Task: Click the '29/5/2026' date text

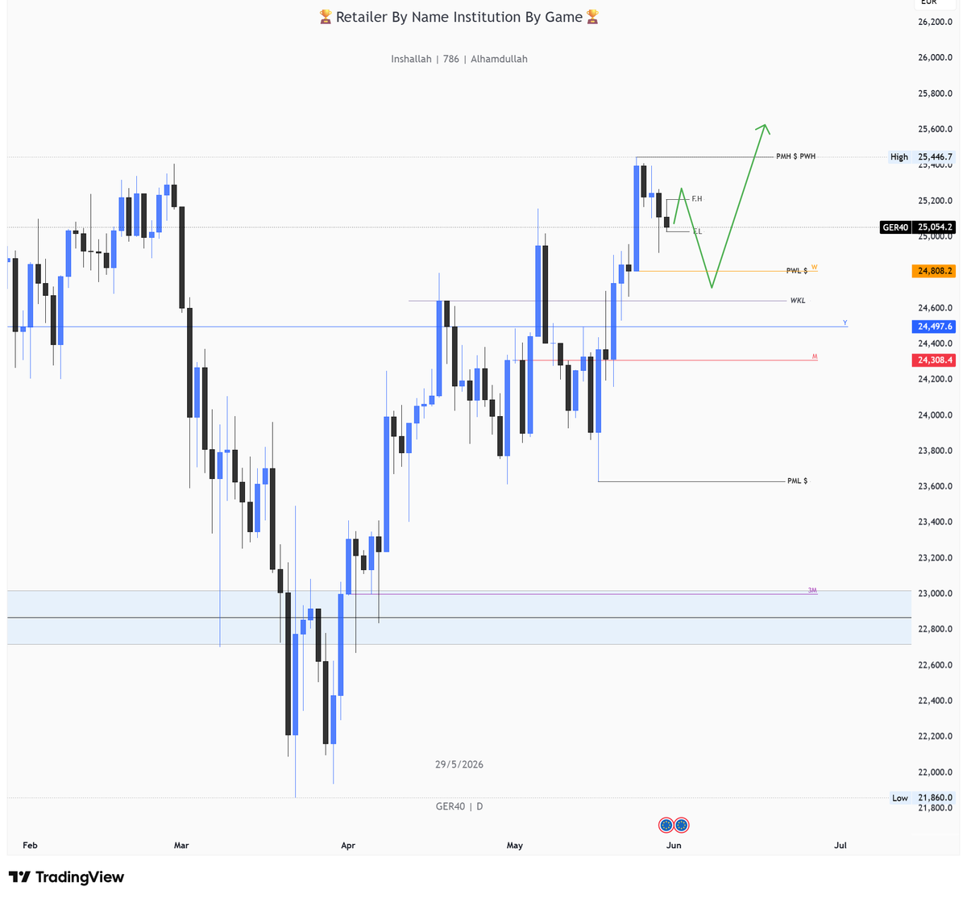Action: (x=459, y=764)
